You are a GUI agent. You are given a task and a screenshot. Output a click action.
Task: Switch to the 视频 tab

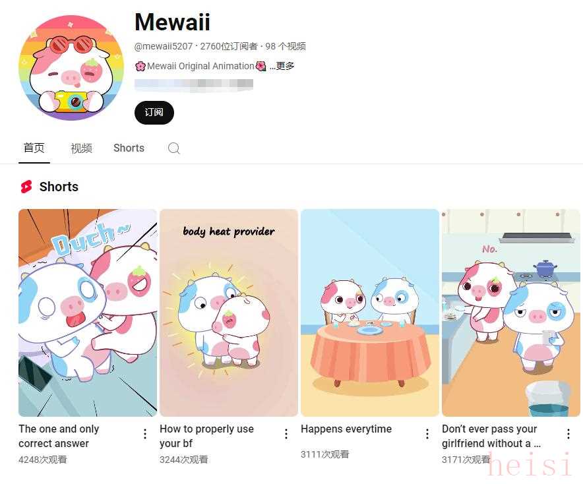coord(81,148)
